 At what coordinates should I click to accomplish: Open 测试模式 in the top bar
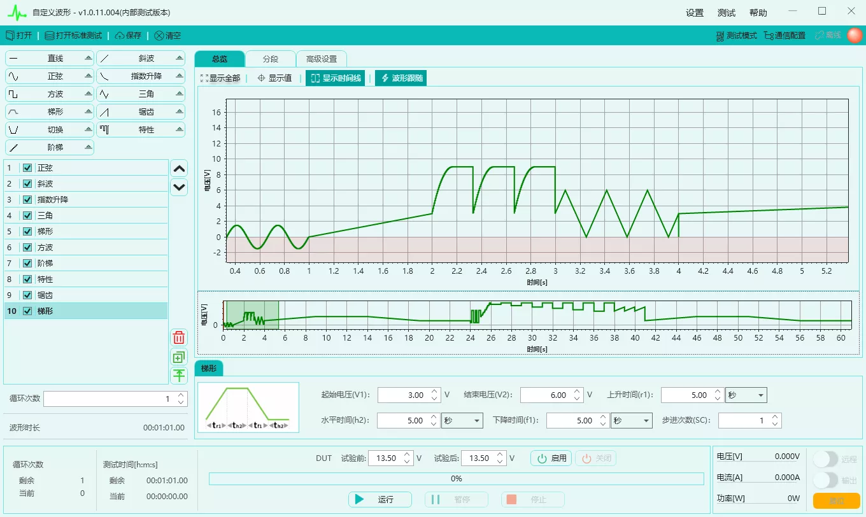coord(737,36)
